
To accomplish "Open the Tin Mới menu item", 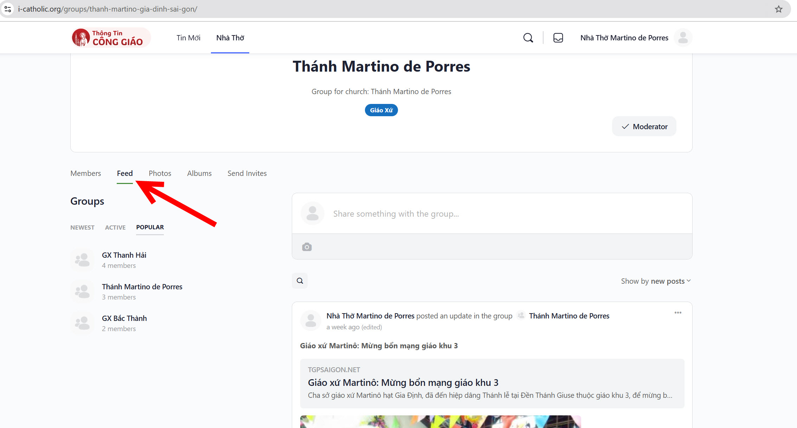I will (188, 38).
